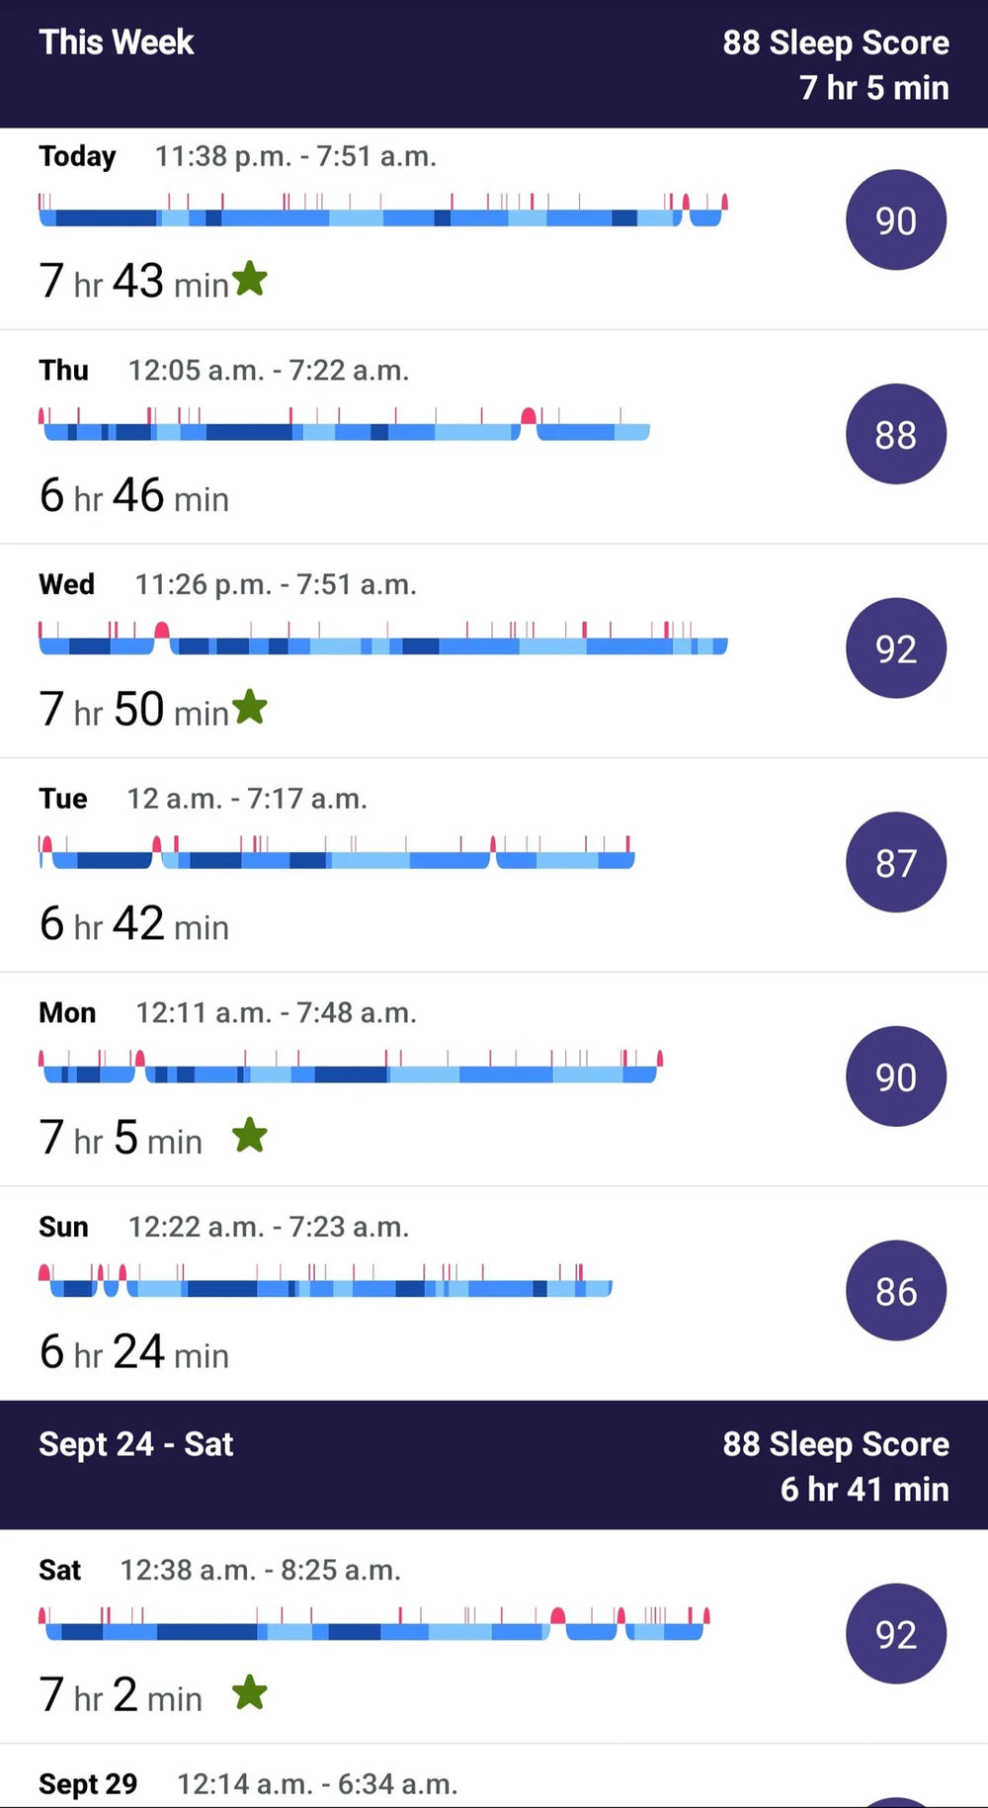Tap the green star beside 7 hr 2 min
Viewport: 988px width, 1808px height.
(x=250, y=1692)
